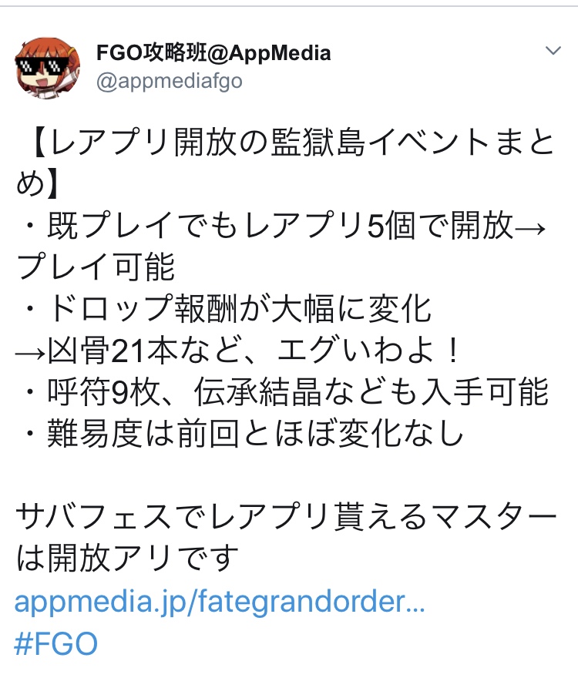578x688 pixels.
Task: Open the tweet options chevron menu
Action: 553,50
